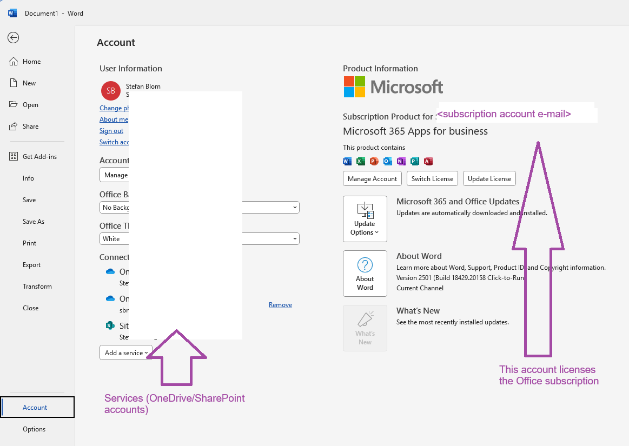
Task: Click the Sign out link
Action: click(x=111, y=131)
